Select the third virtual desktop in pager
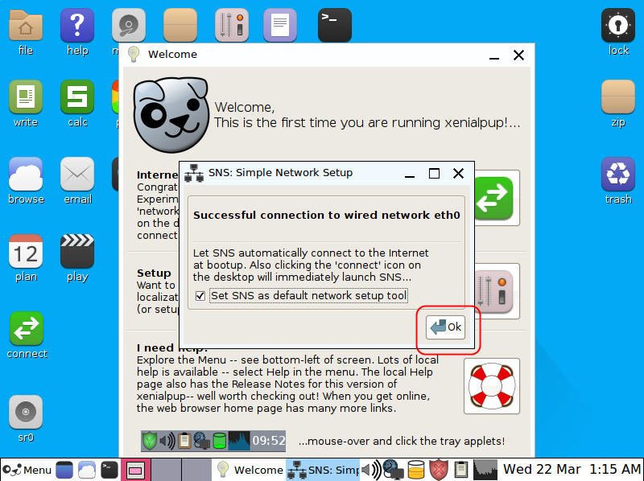 click(196, 470)
